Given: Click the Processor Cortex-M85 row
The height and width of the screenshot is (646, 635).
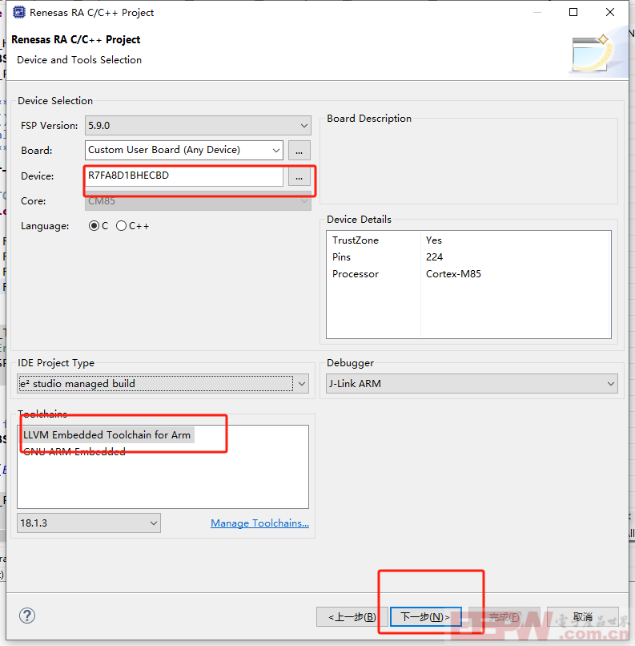Looking at the screenshot, I should click(x=468, y=274).
